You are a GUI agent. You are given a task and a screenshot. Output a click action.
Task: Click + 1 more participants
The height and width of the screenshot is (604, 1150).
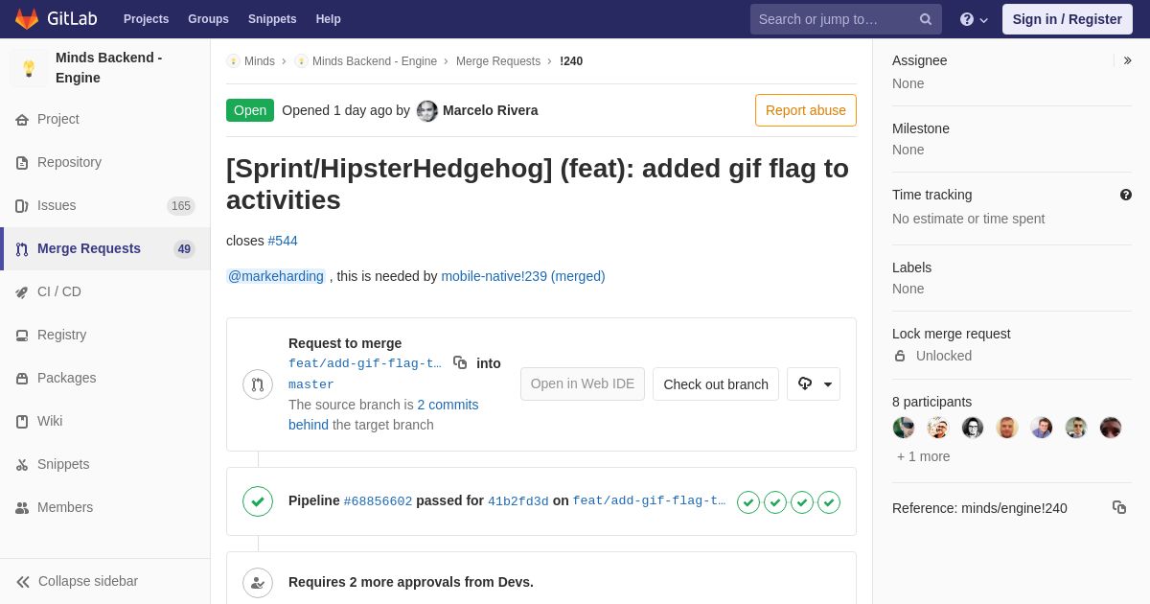(x=924, y=456)
